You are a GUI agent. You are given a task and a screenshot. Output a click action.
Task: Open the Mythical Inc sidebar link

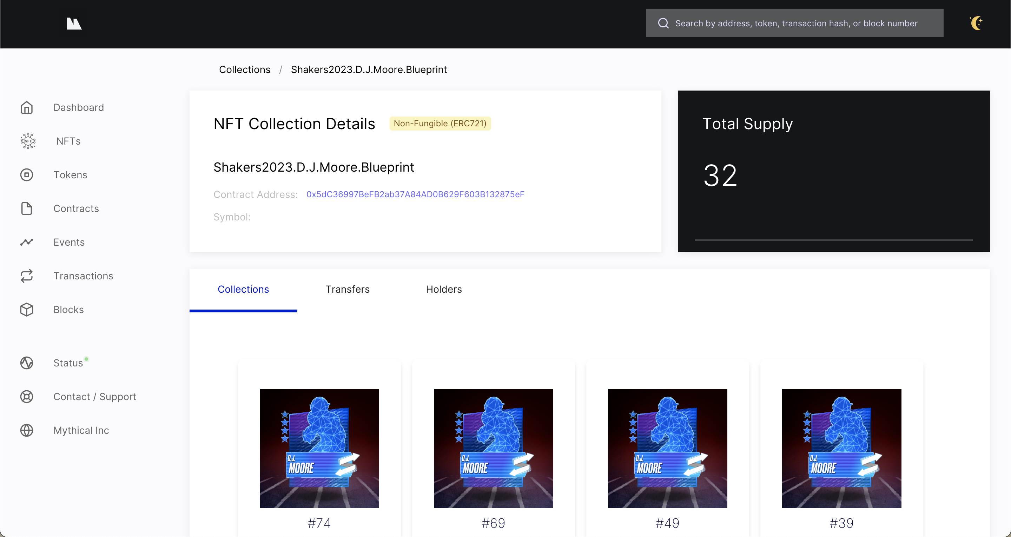click(81, 431)
